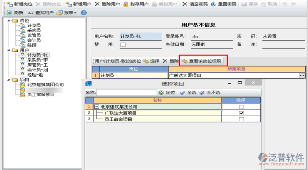This screenshot has height=170, width=308.
Task: Toggle the 禁用 checkbox
Action: (123, 45)
